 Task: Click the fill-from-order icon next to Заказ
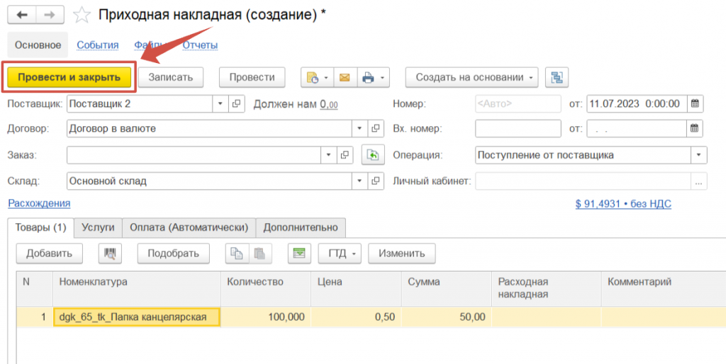tap(372, 154)
